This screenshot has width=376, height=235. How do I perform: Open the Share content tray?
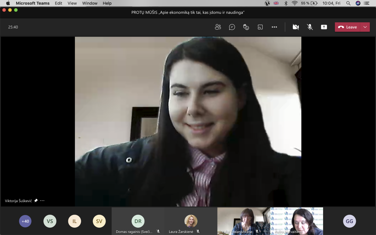pyautogui.click(x=324, y=27)
